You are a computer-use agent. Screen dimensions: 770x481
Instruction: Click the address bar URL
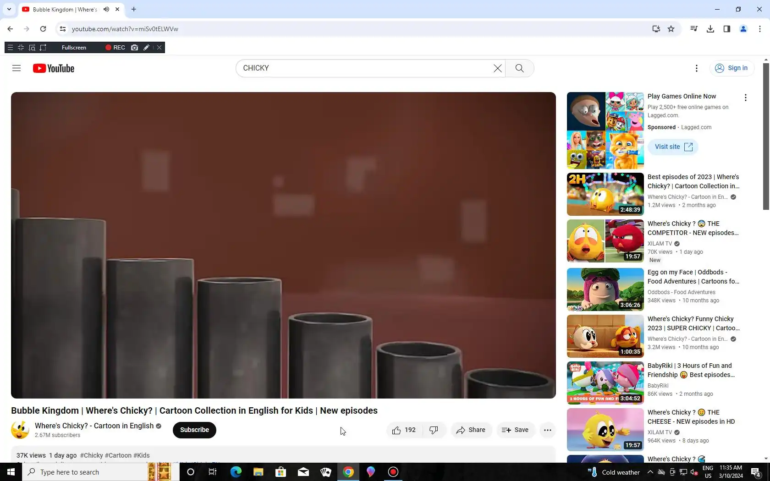125,29
